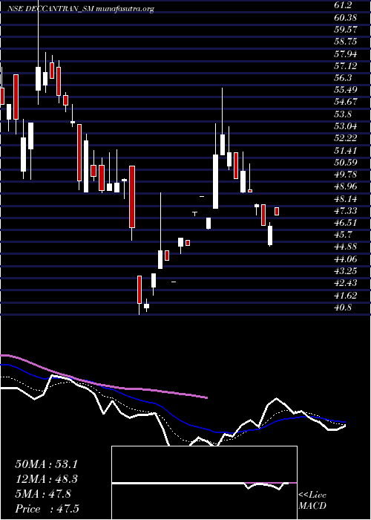The width and height of the screenshot is (371, 520).
Task: Click the 43.25 price axis label
Action: (x=346, y=271)
